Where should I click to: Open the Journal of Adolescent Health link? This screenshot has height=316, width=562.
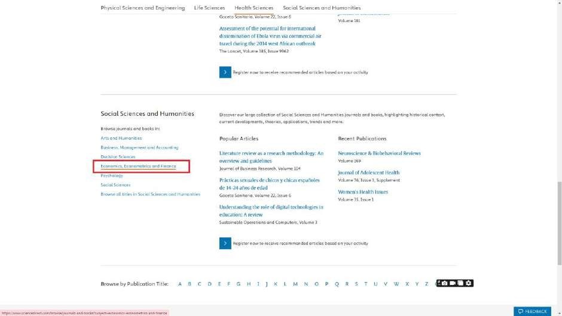368,173
